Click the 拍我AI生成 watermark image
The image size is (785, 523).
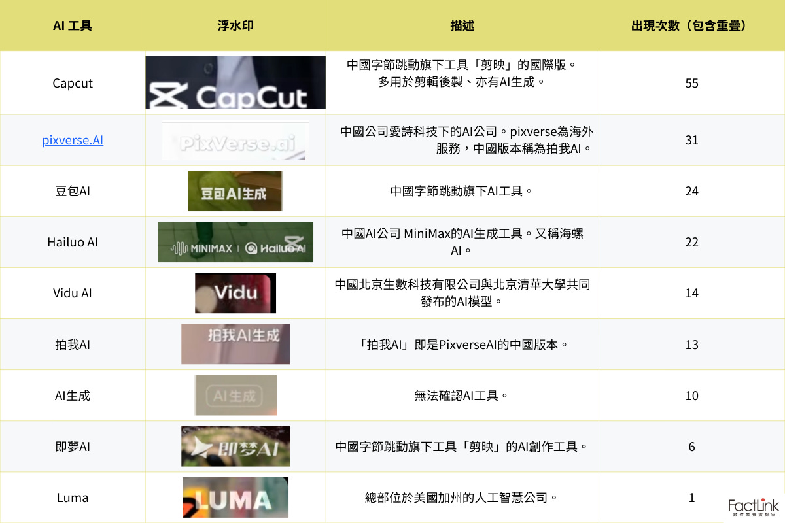point(235,344)
